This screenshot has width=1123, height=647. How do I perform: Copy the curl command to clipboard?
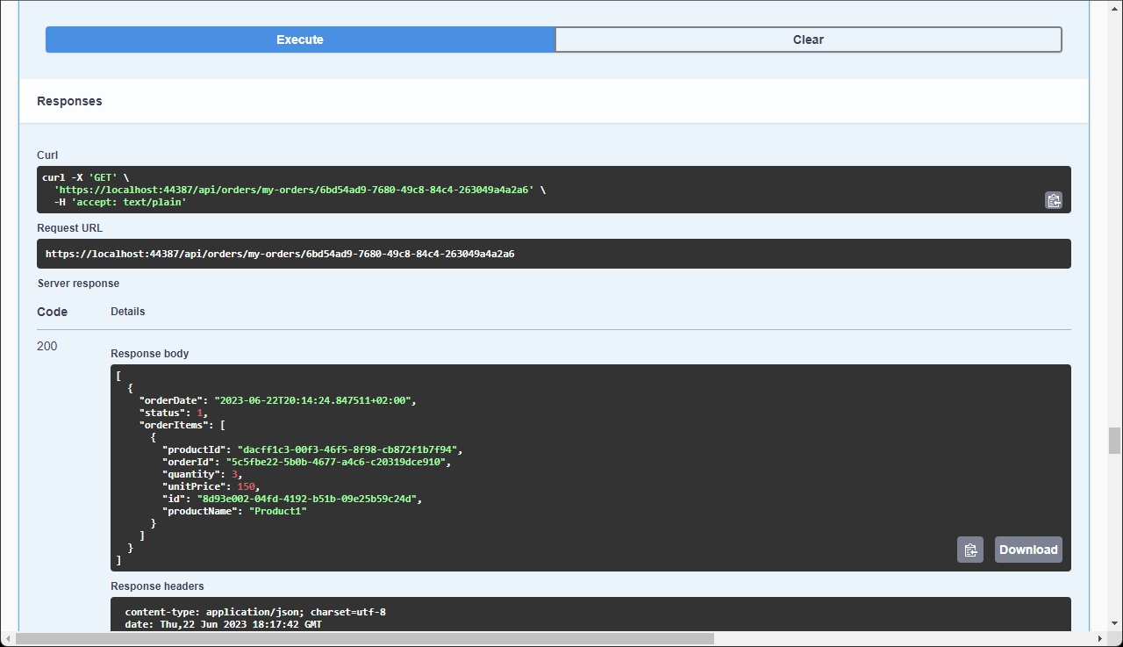tap(1054, 200)
